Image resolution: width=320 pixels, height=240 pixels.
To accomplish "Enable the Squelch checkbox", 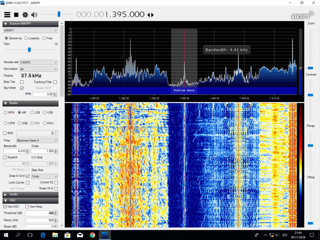I will pos(5,157).
